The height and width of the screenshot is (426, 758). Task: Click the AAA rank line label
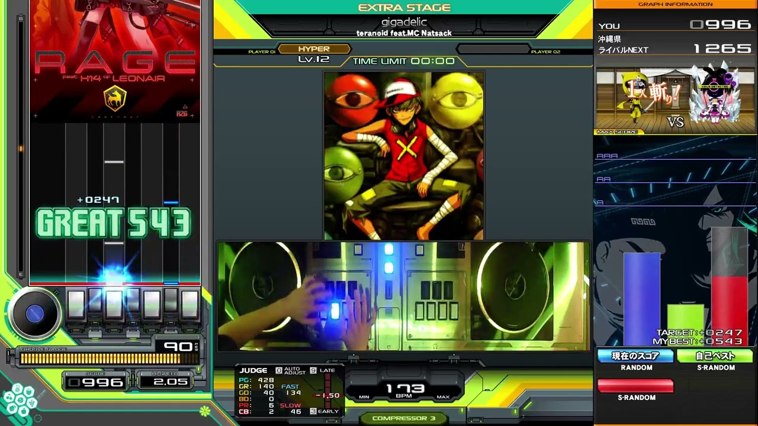point(607,156)
